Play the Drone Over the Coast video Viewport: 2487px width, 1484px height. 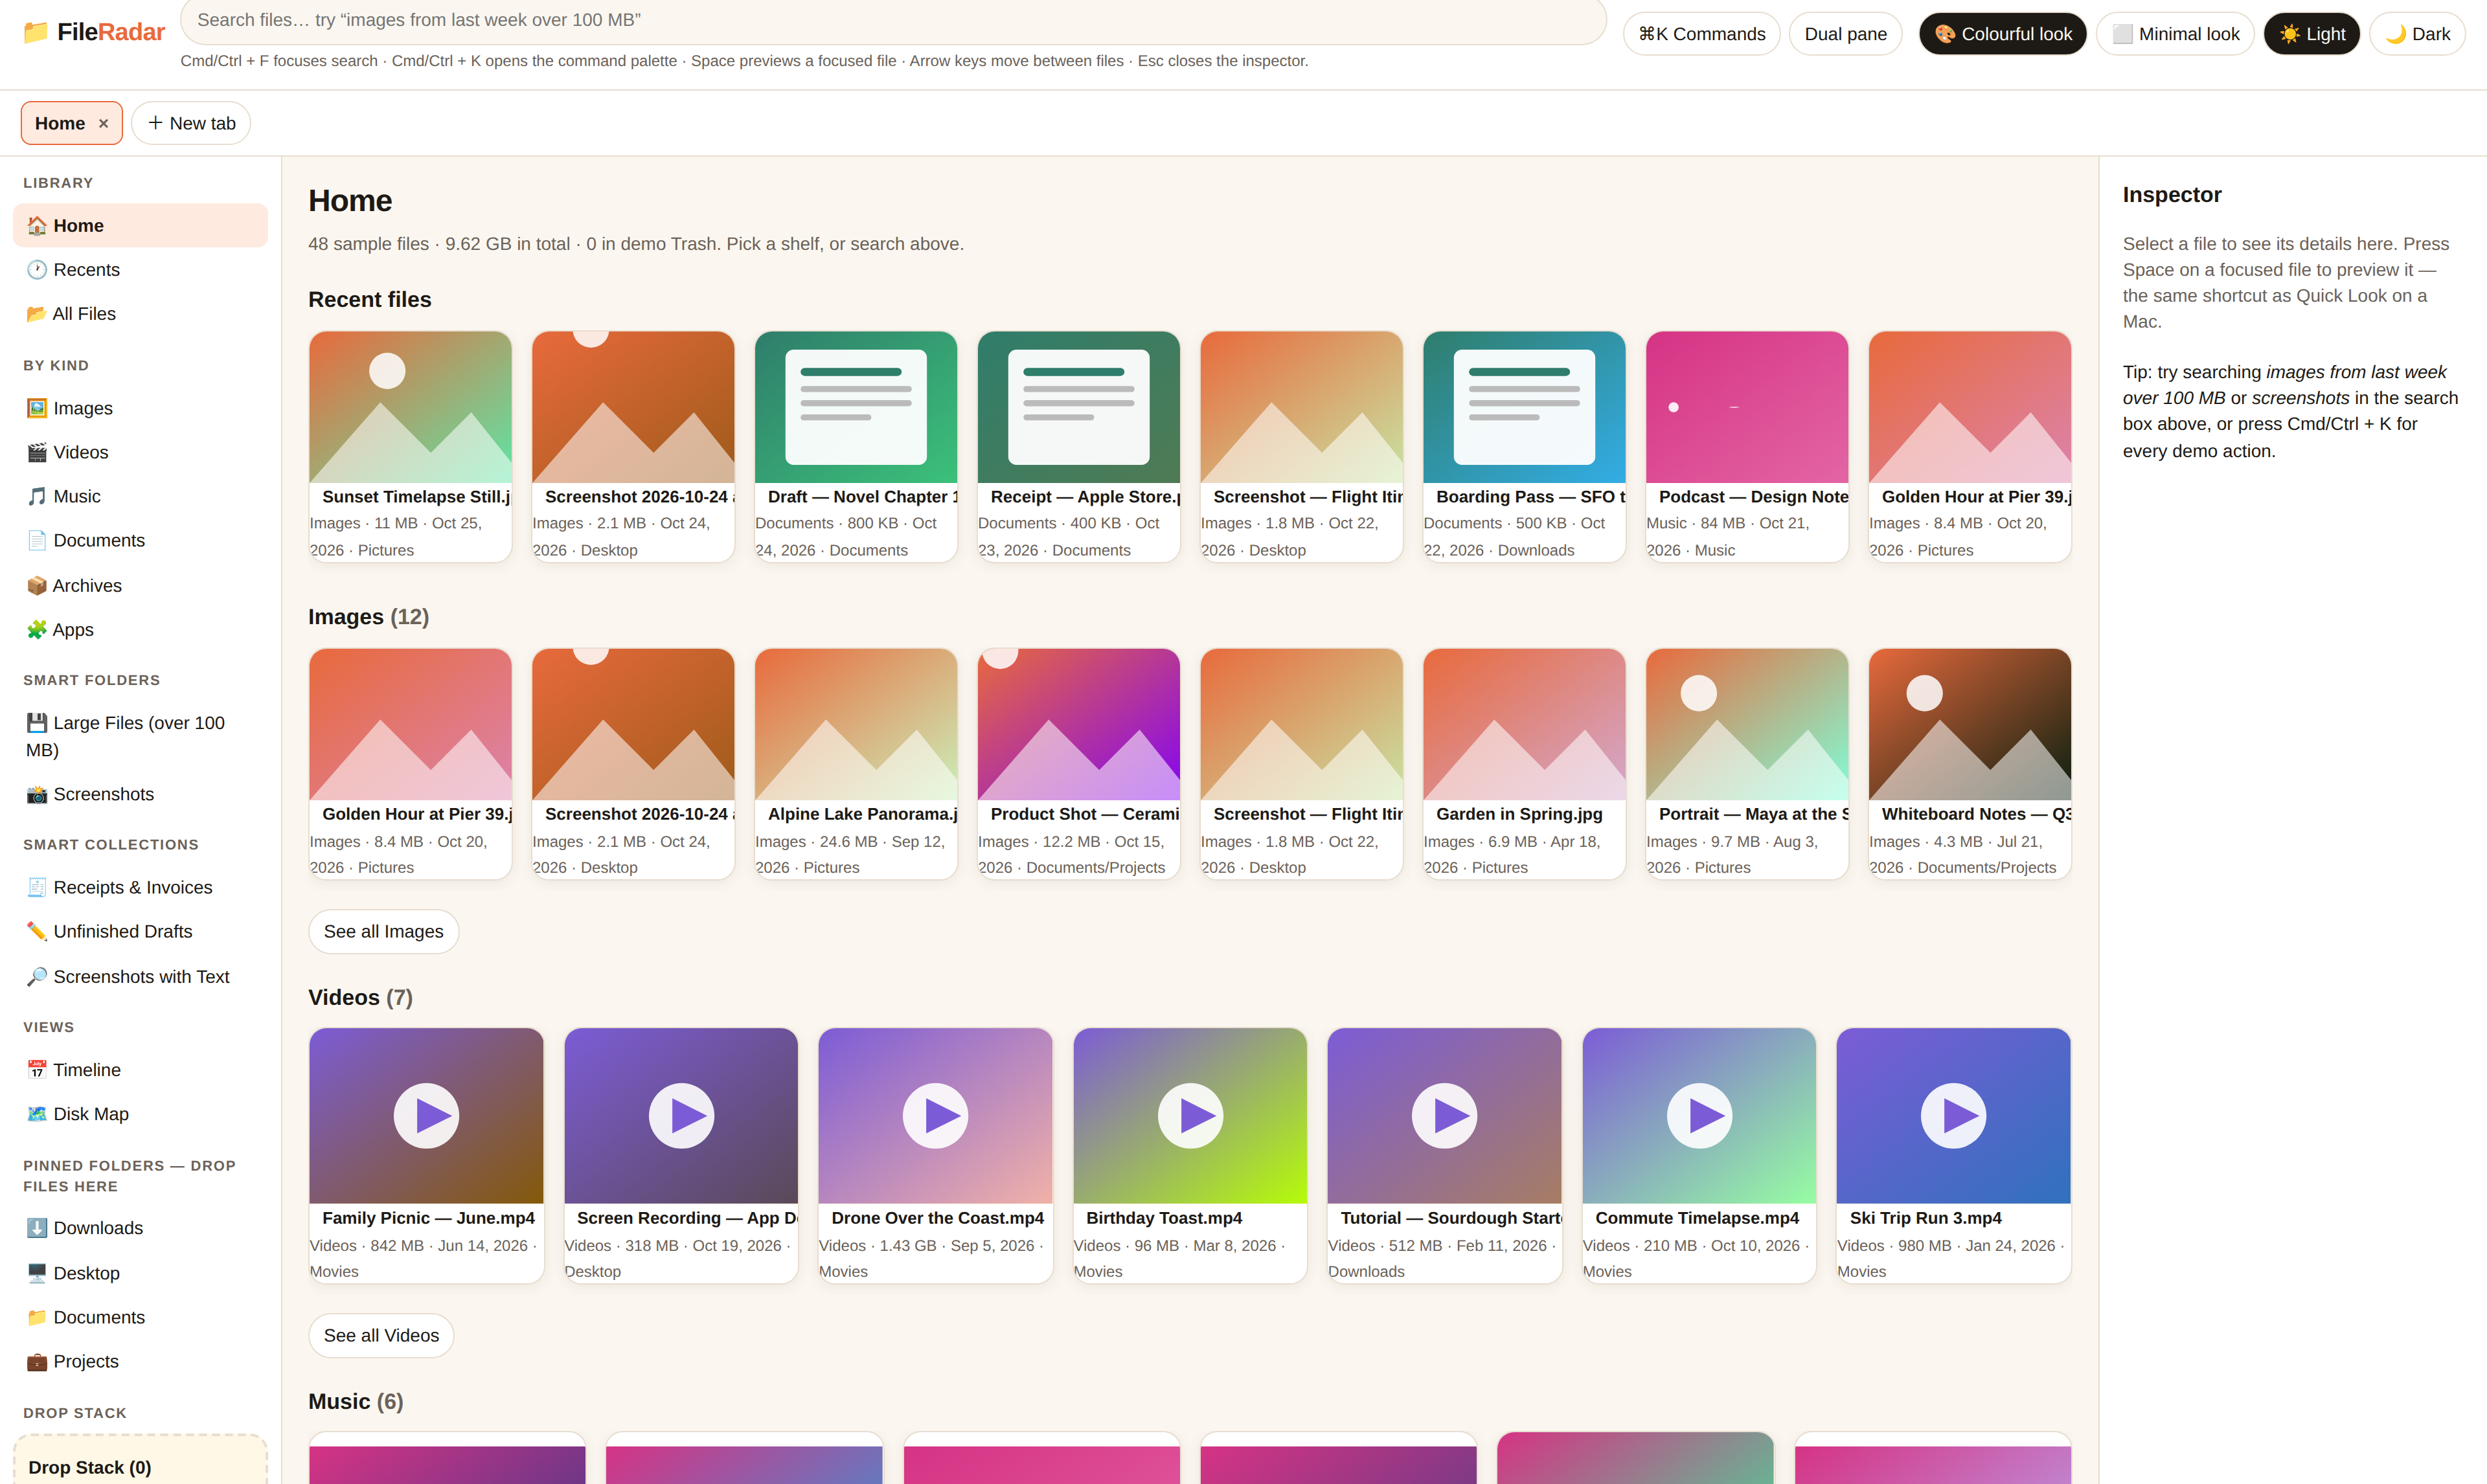pos(935,1115)
